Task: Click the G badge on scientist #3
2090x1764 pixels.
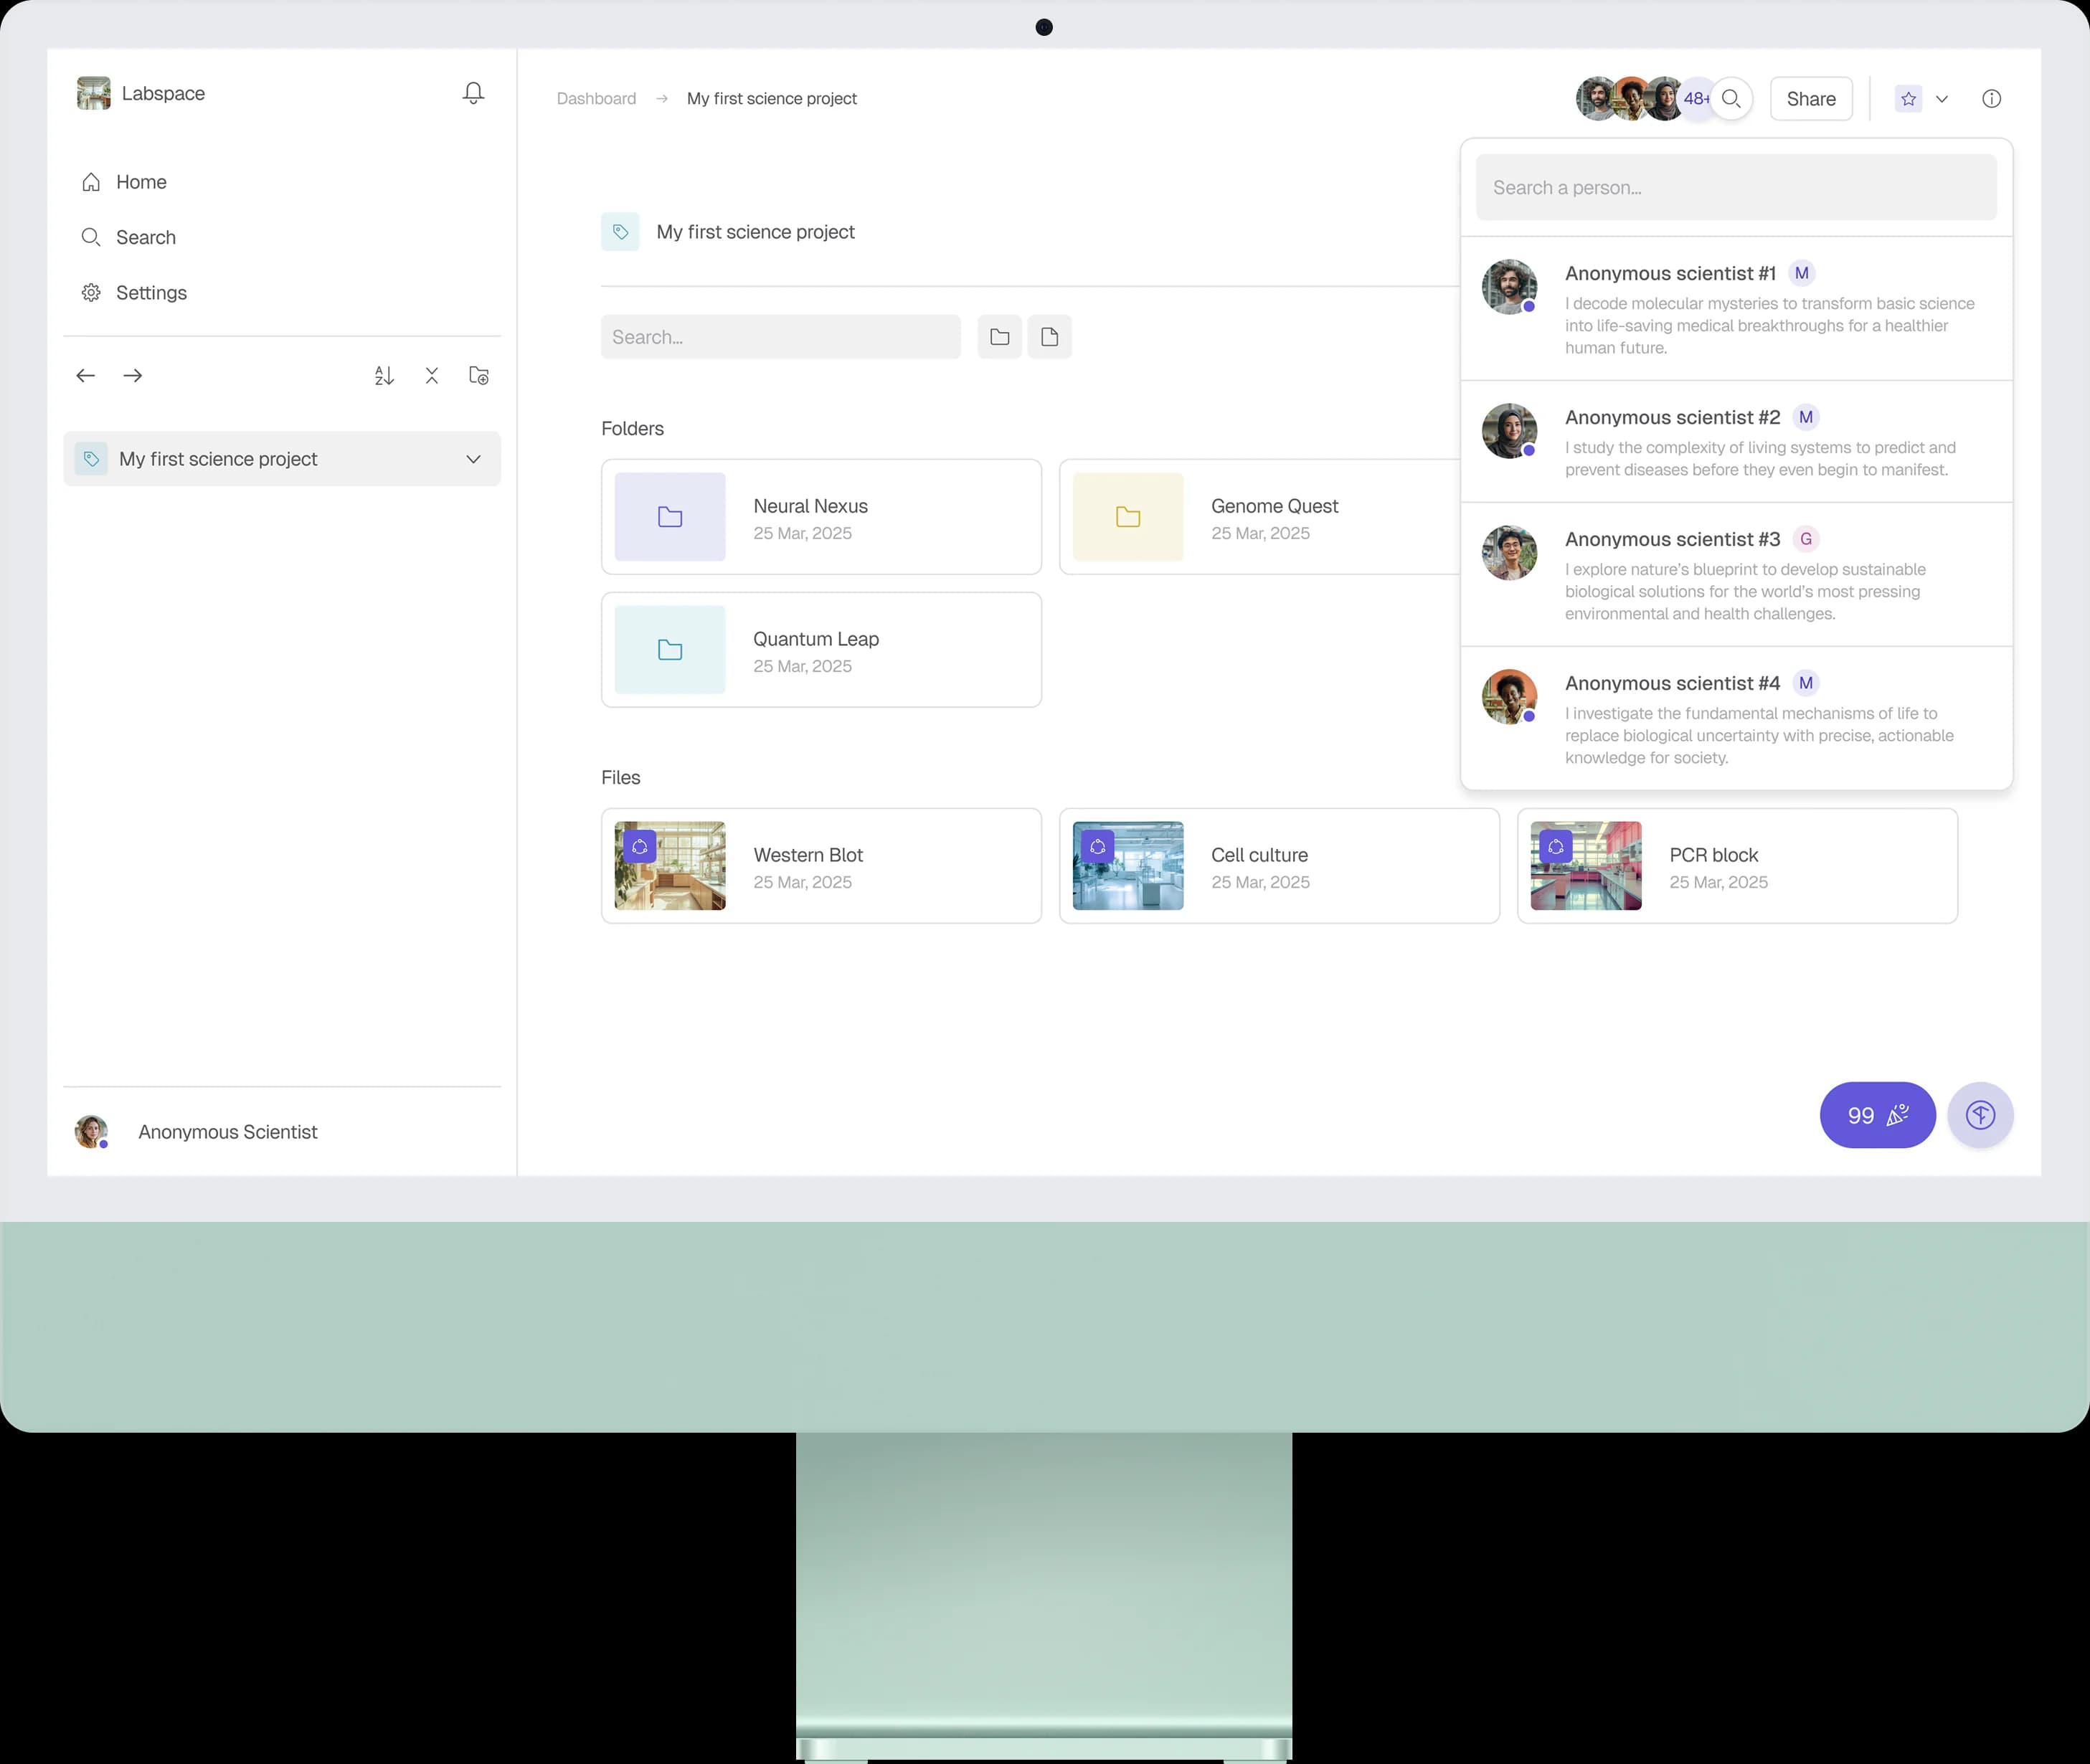Action: click(1805, 539)
